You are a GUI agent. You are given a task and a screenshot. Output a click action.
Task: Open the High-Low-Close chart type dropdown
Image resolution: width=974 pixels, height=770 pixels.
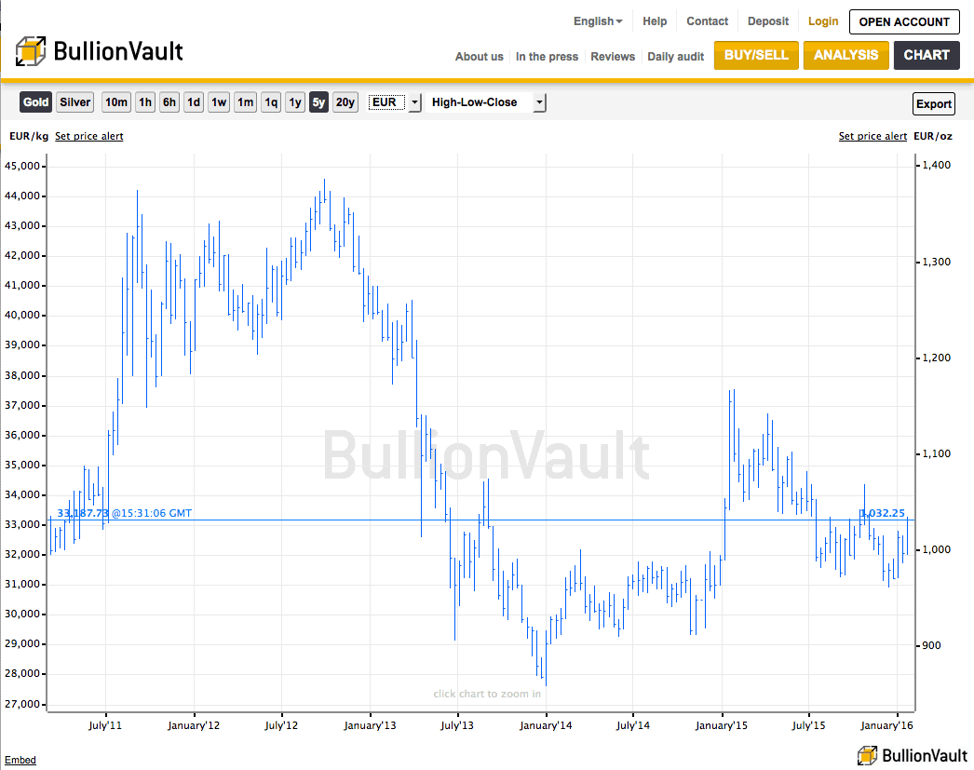488,102
